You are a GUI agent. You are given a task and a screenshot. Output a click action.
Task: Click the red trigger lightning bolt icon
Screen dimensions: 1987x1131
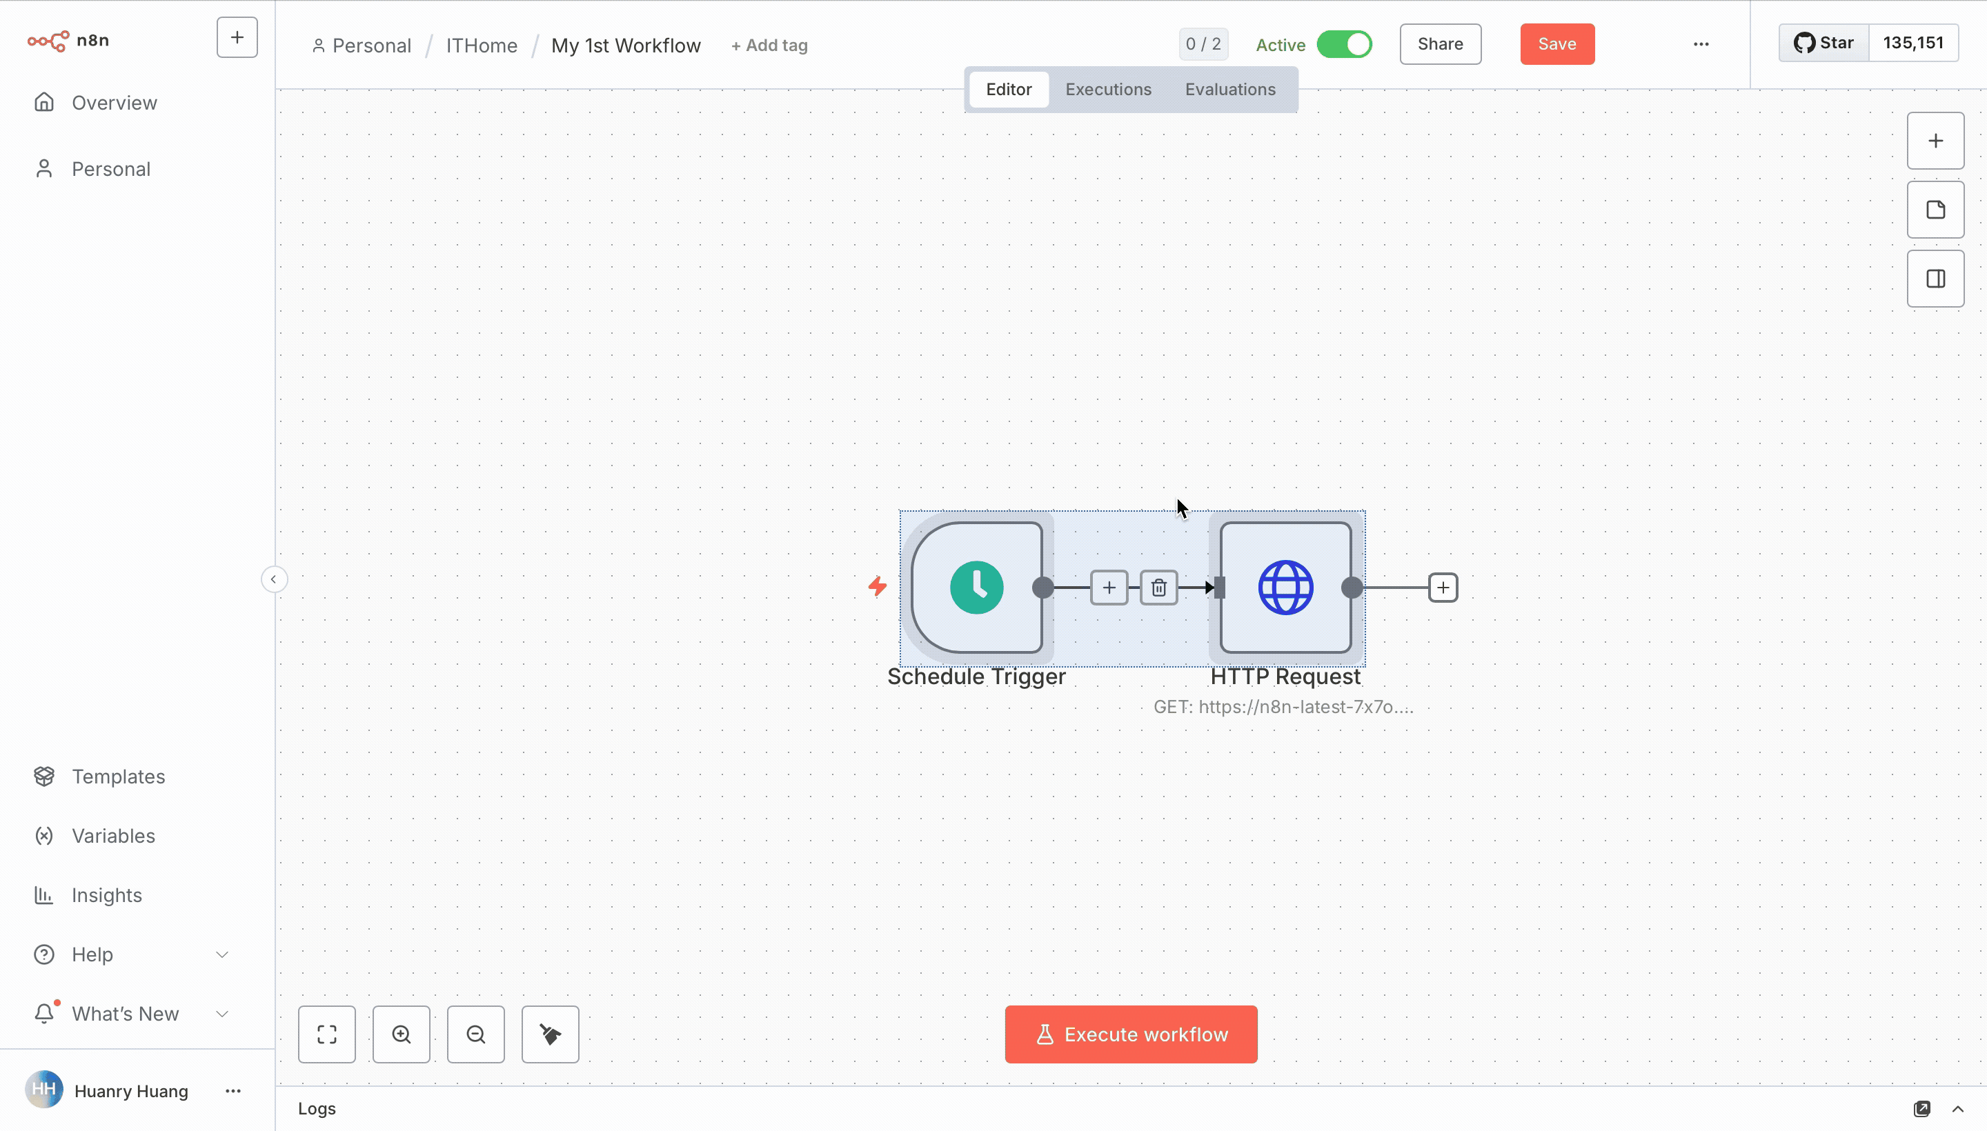point(878,585)
